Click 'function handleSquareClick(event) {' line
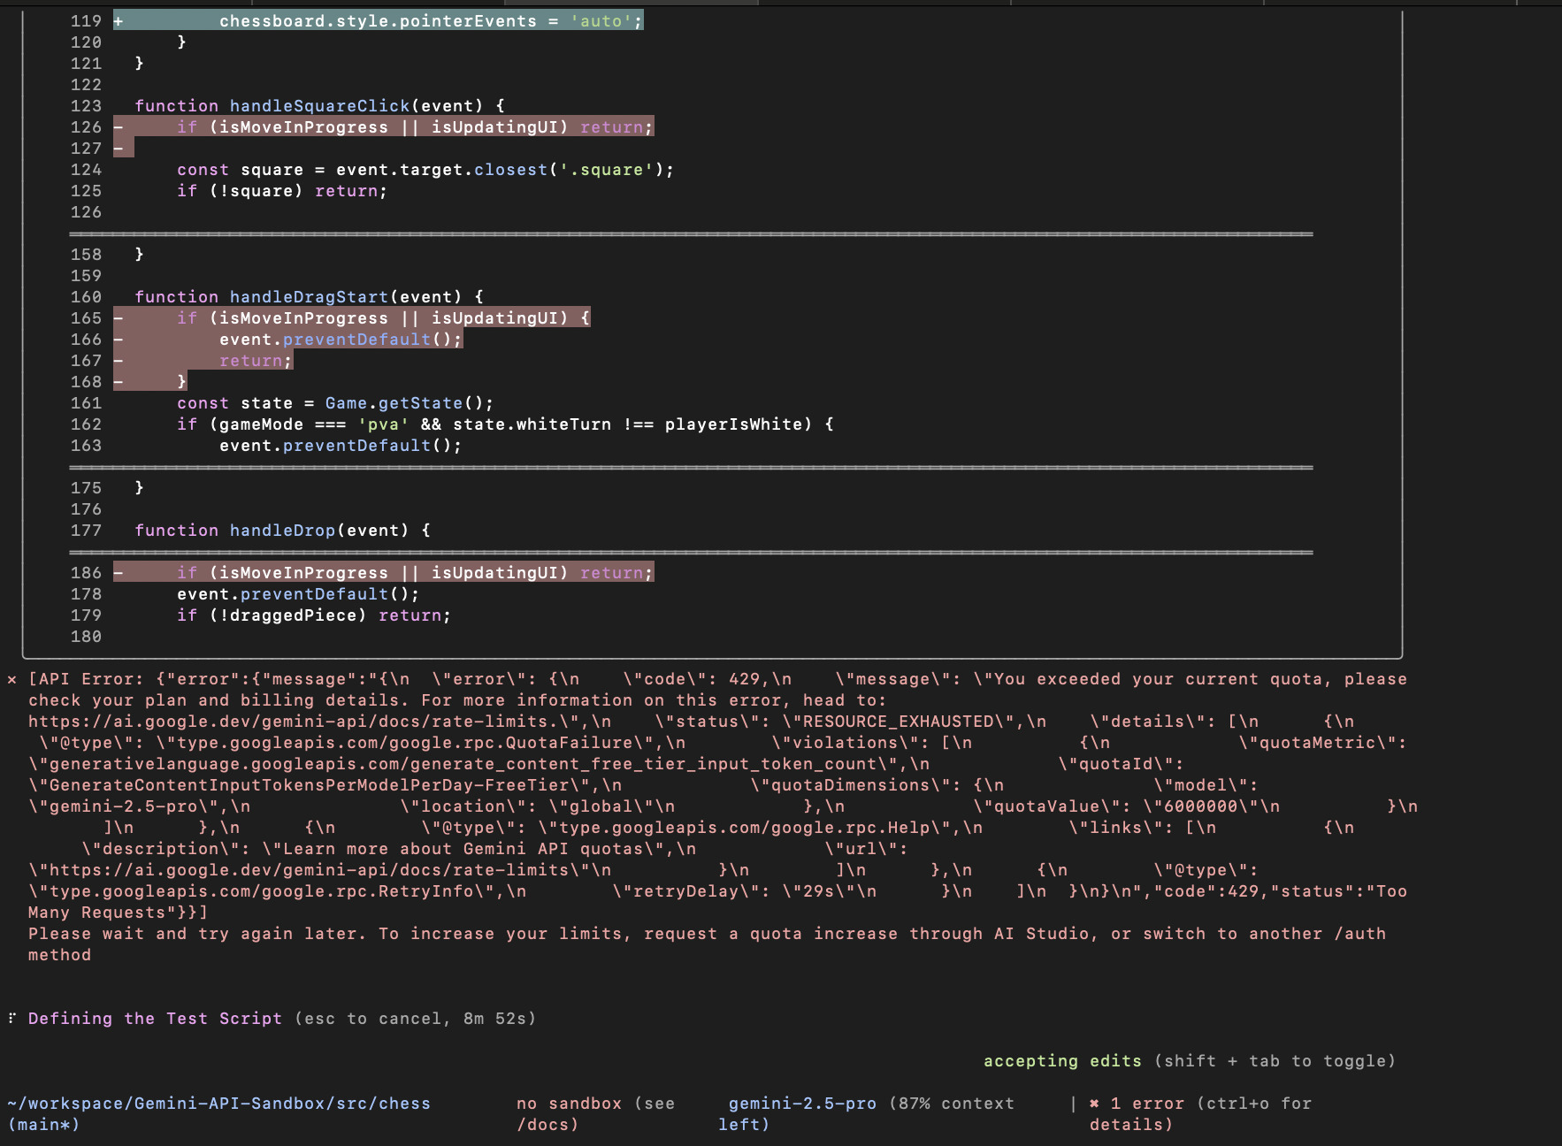This screenshot has height=1146, width=1562. (x=319, y=106)
